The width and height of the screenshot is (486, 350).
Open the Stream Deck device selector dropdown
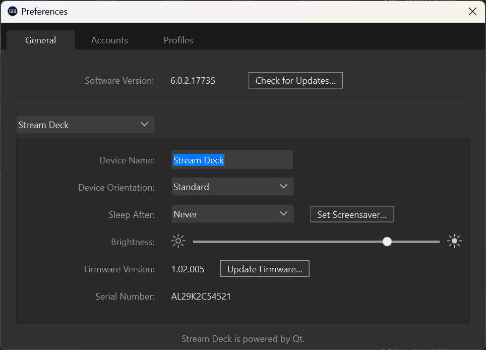[86, 125]
